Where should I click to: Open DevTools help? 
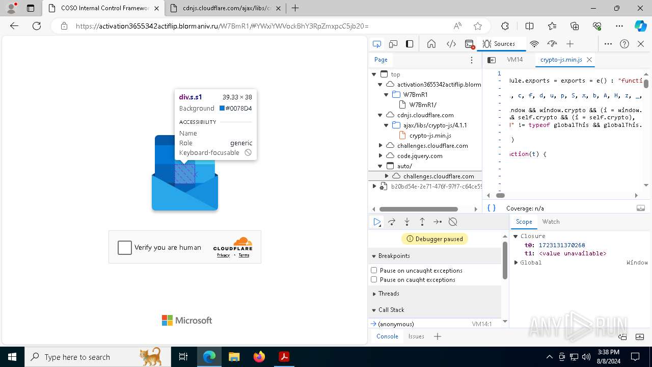624,44
